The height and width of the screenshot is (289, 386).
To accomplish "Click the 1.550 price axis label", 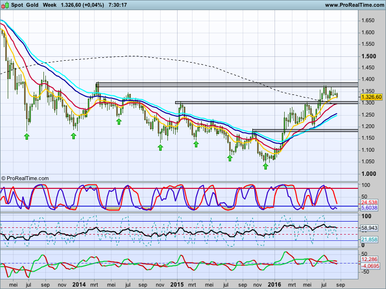I will (368, 44).
